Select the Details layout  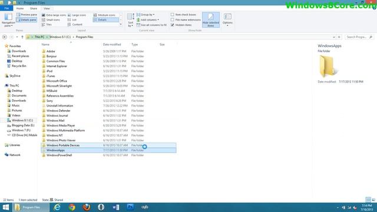click(106, 19)
